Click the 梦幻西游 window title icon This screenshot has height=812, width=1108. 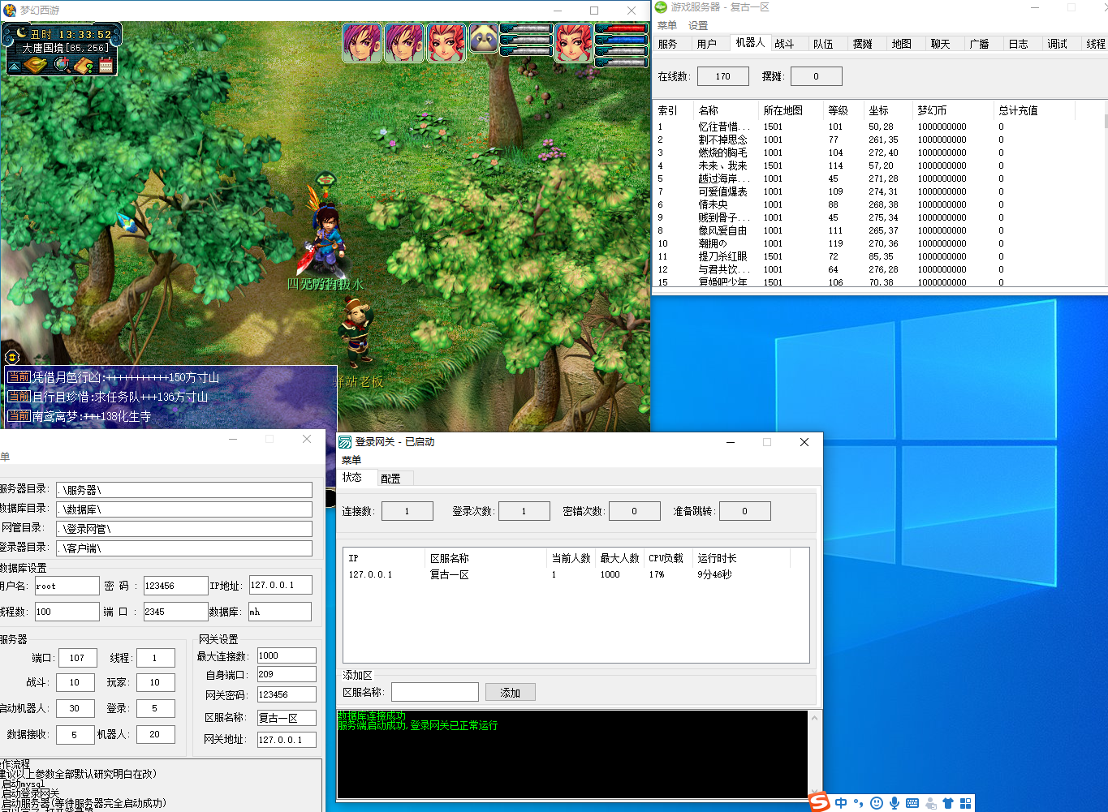(x=10, y=11)
